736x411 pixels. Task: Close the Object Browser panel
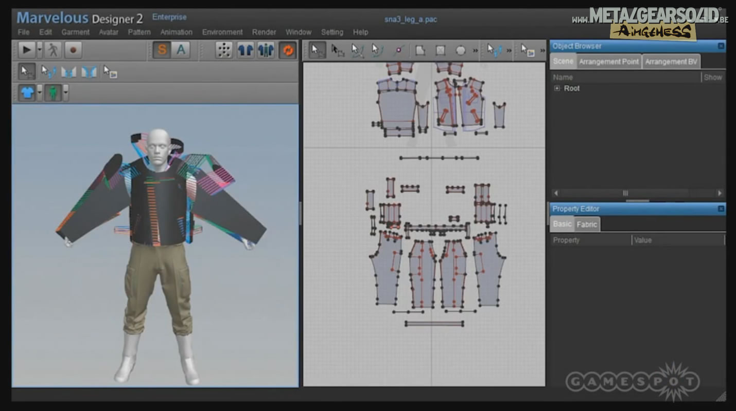point(721,46)
